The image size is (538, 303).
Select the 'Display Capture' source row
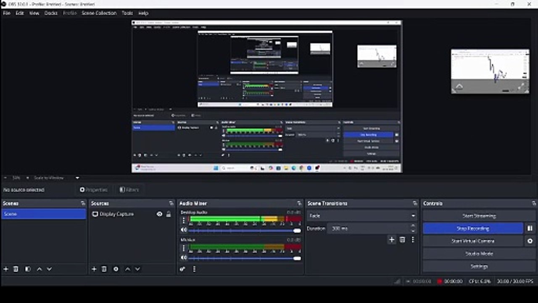[131, 214]
